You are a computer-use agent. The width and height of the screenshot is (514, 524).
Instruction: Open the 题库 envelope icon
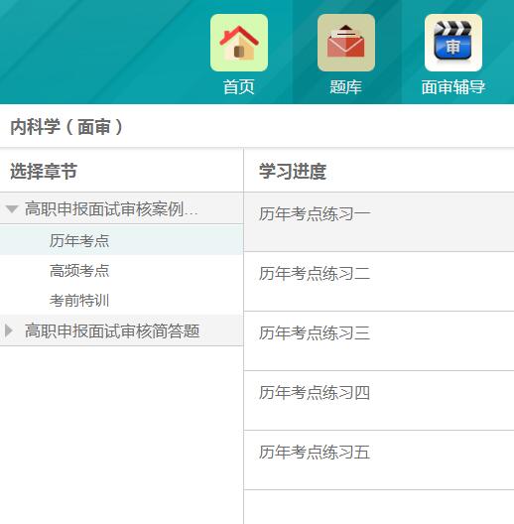click(346, 43)
